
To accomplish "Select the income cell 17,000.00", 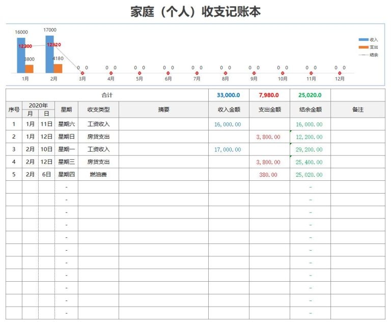I will (x=229, y=149).
